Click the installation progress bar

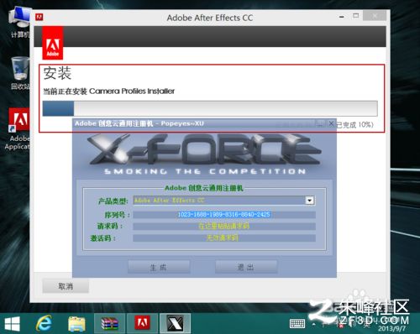[210, 108]
